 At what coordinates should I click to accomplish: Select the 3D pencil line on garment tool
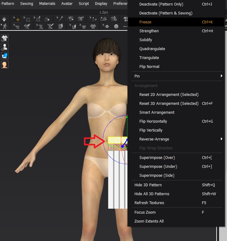point(50,26)
